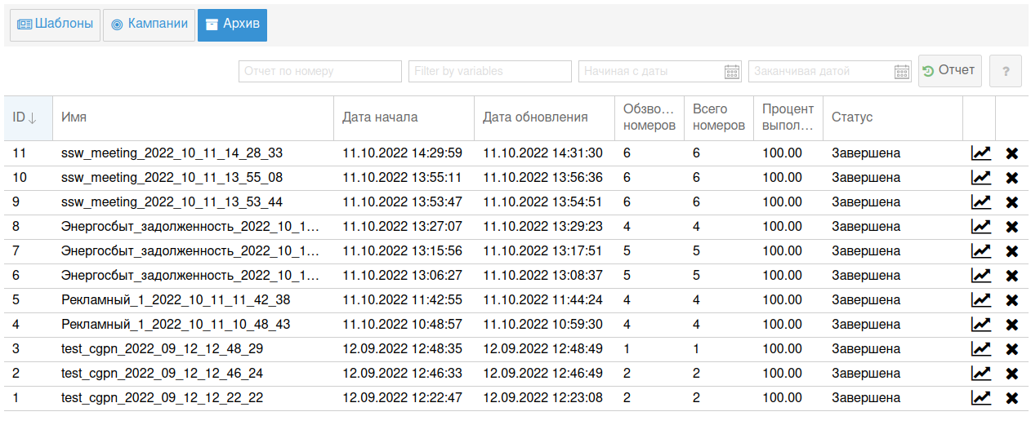Open statistics chart for ssw_meeting_2022_10_11_14_28_33
This screenshot has height=425, width=1031.
(980, 153)
